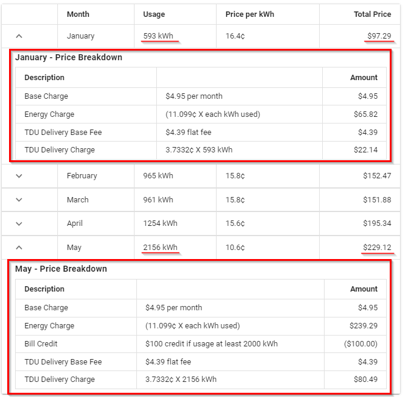
Task: Select January usage 593 kWh cell
Action: click(x=158, y=36)
